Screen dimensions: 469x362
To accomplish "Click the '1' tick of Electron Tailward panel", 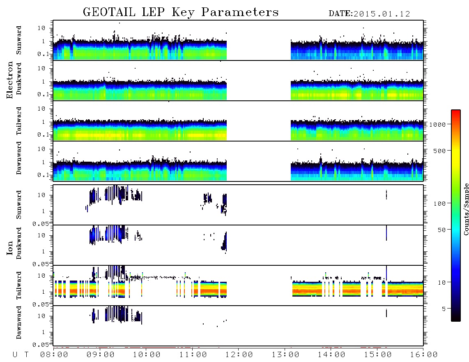I will (44, 122).
